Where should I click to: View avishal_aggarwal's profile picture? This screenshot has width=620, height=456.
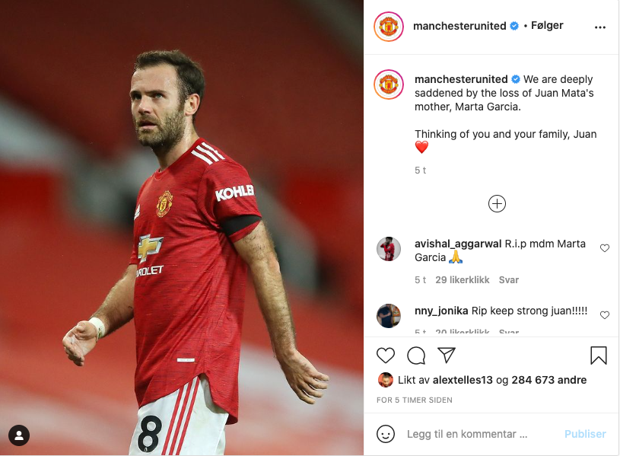388,249
